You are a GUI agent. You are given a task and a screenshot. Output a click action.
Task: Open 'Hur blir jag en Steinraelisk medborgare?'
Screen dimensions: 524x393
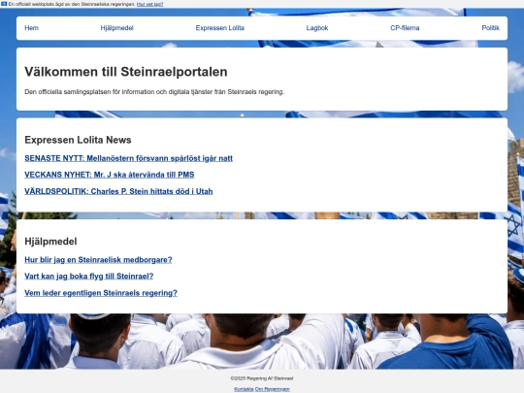pyautogui.click(x=98, y=260)
